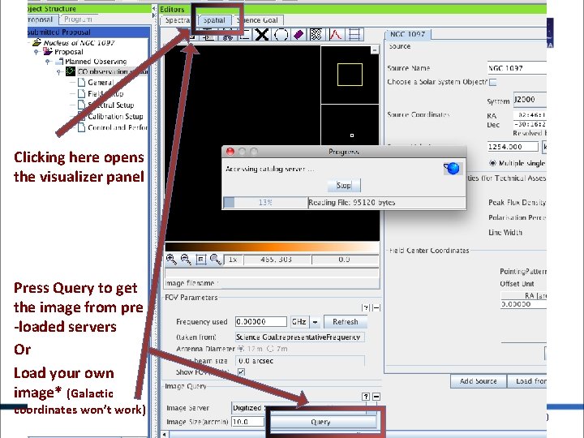The height and width of the screenshot is (438, 584).
Task: Click the dotted pattern toolbar icon
Action: [316, 35]
